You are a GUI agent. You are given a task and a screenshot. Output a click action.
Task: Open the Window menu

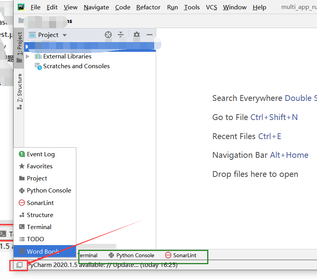[x=235, y=7]
